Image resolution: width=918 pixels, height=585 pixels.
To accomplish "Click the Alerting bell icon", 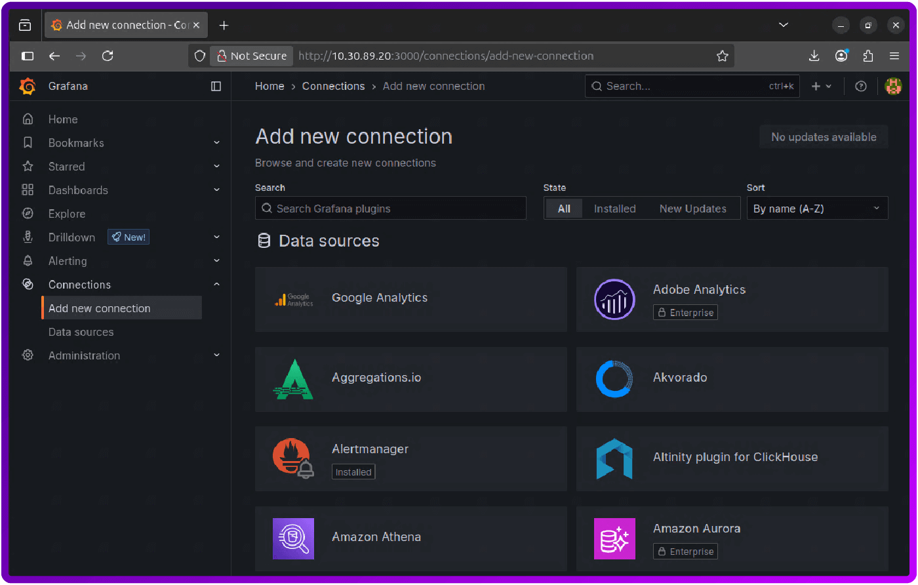I will pyautogui.click(x=28, y=260).
